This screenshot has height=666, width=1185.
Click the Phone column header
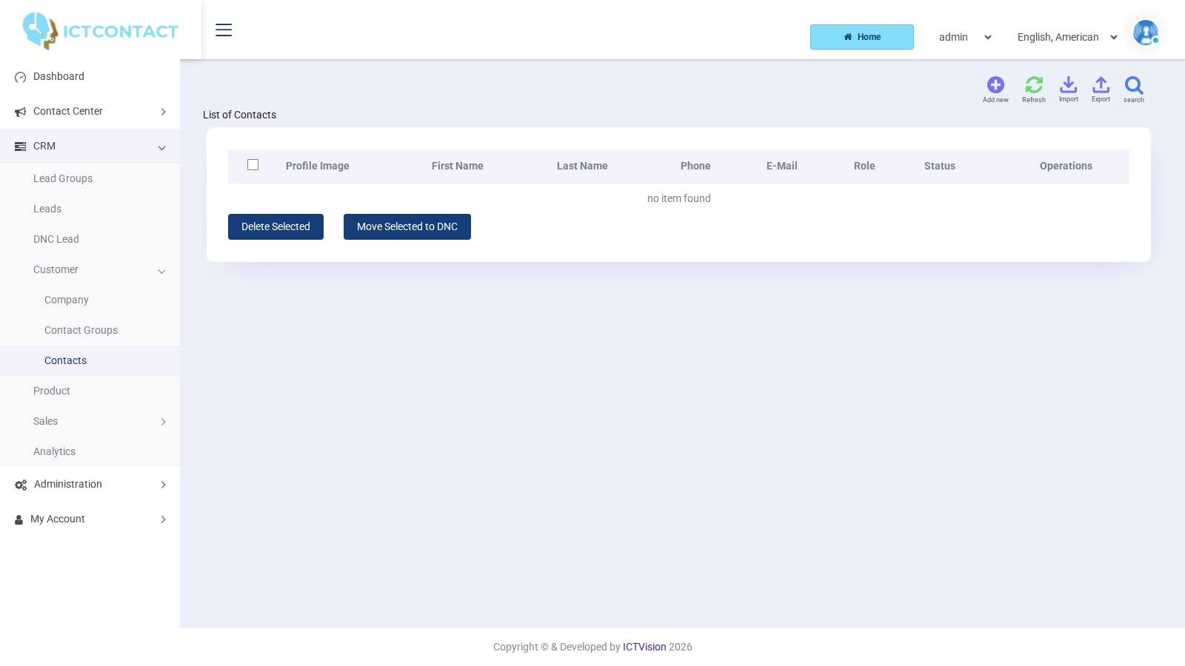[x=695, y=166]
